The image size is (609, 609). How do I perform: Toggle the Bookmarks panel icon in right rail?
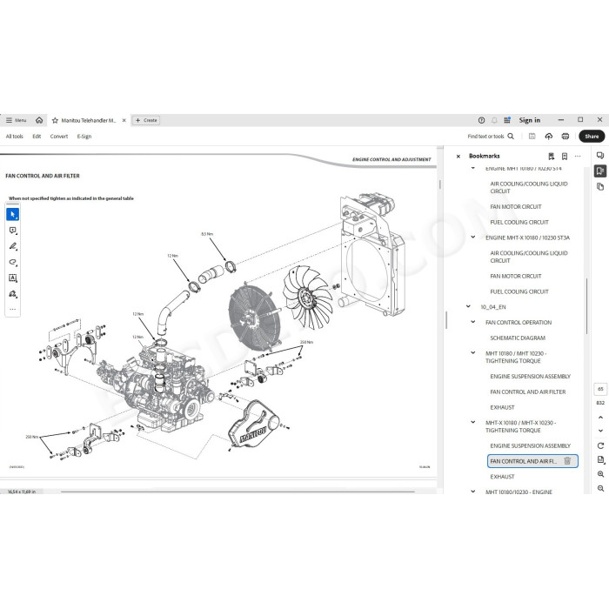(600, 171)
